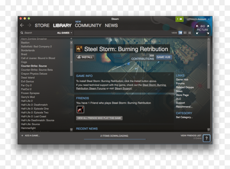Go forward with the right arrow

[29, 25]
